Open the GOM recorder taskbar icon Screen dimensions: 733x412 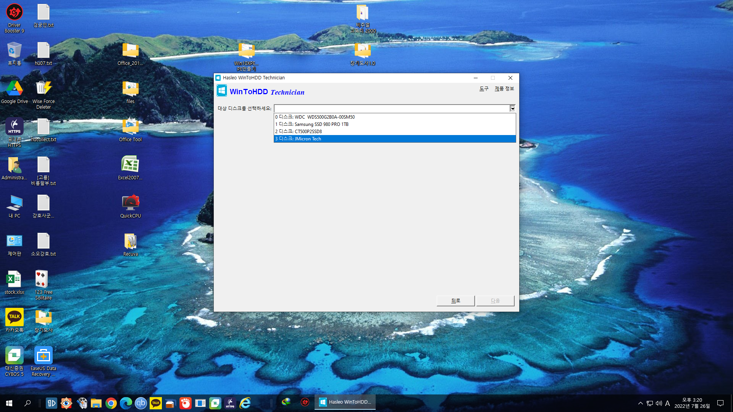[x=186, y=403]
